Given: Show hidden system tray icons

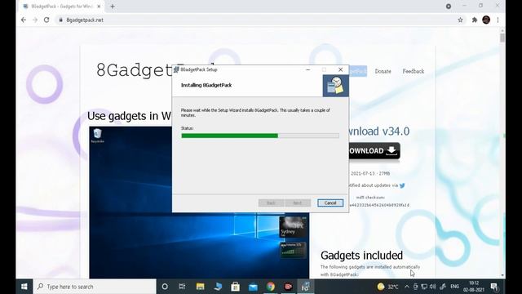Looking at the screenshot, I should point(407,287).
